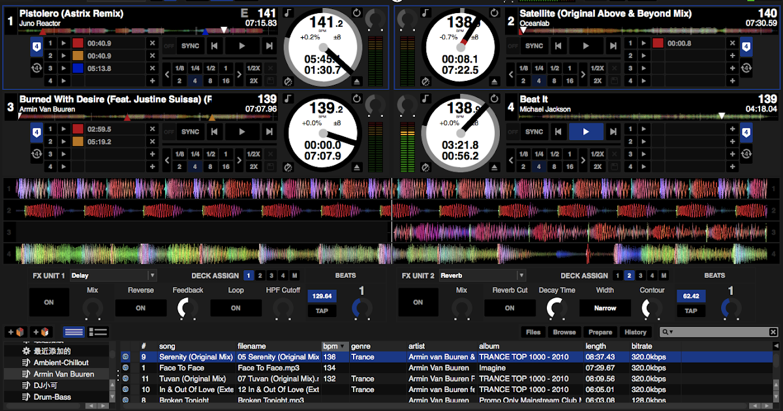Screen dimensions: 783x411
Task: Turn off sync on deck 1
Action: (170, 46)
